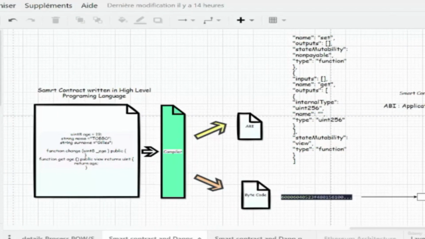The image size is (425, 239).
Task: Send shape to back icon
Action: point(98,20)
